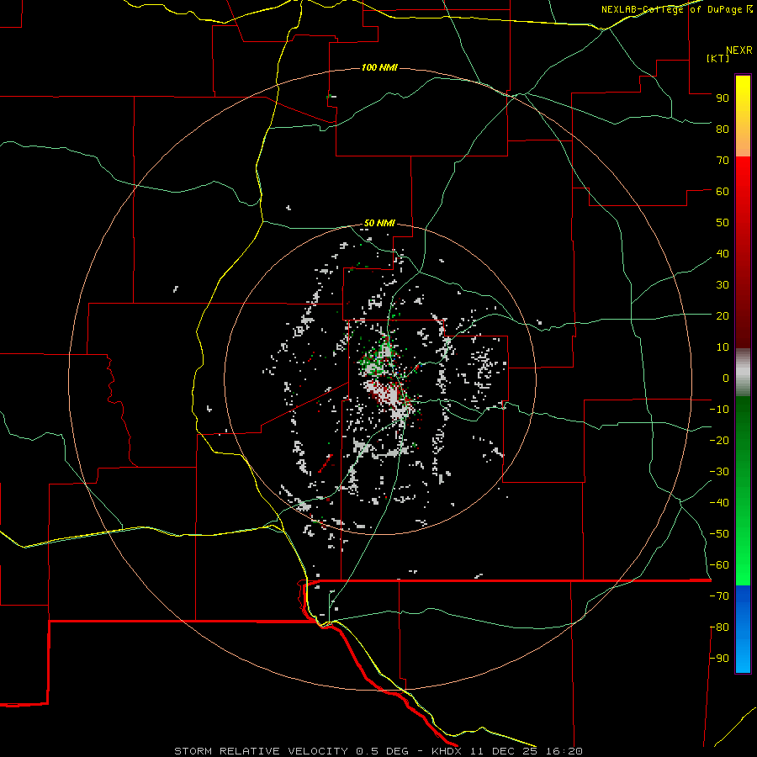Click the "100 NMI" range ring label
The image size is (757, 757).
(379, 67)
